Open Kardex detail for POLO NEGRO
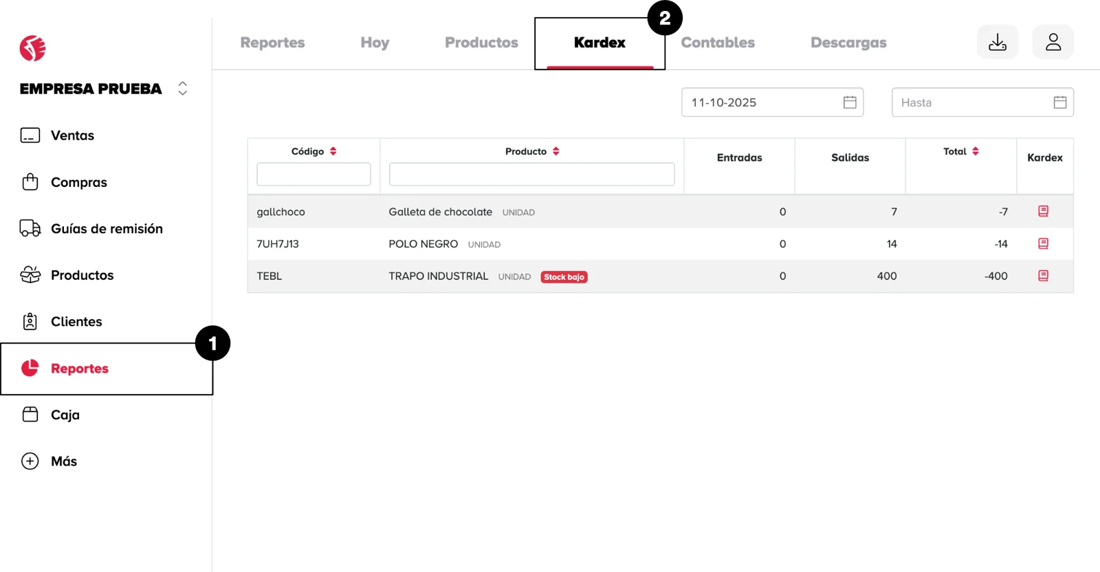Screen dimensions: 1100x572 [x=1043, y=243]
